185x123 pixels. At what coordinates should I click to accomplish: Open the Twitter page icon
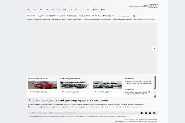click(146, 113)
